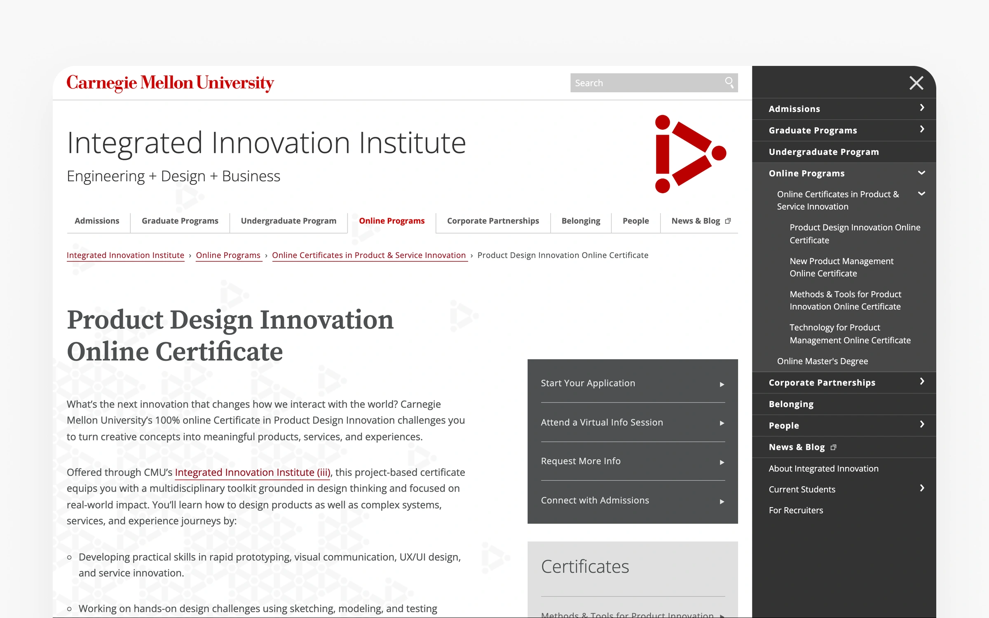Collapse Online Certificates in Product & Service Innovation chevron
This screenshot has width=989, height=618.
click(x=922, y=194)
